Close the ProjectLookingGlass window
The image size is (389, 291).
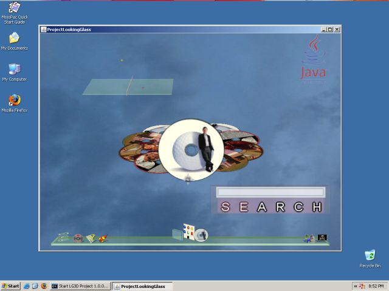[337, 30]
